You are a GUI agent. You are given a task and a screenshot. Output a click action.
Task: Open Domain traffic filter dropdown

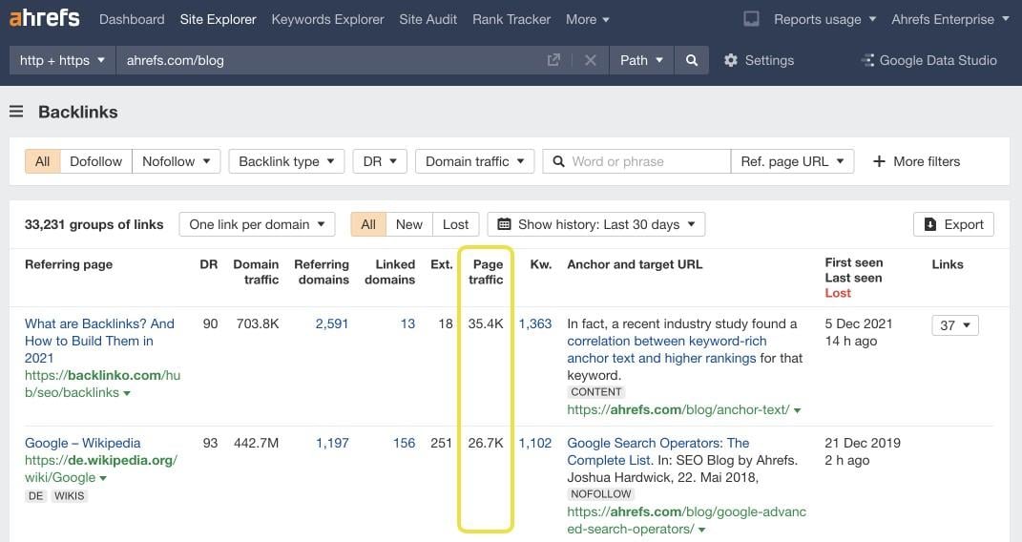pos(474,161)
